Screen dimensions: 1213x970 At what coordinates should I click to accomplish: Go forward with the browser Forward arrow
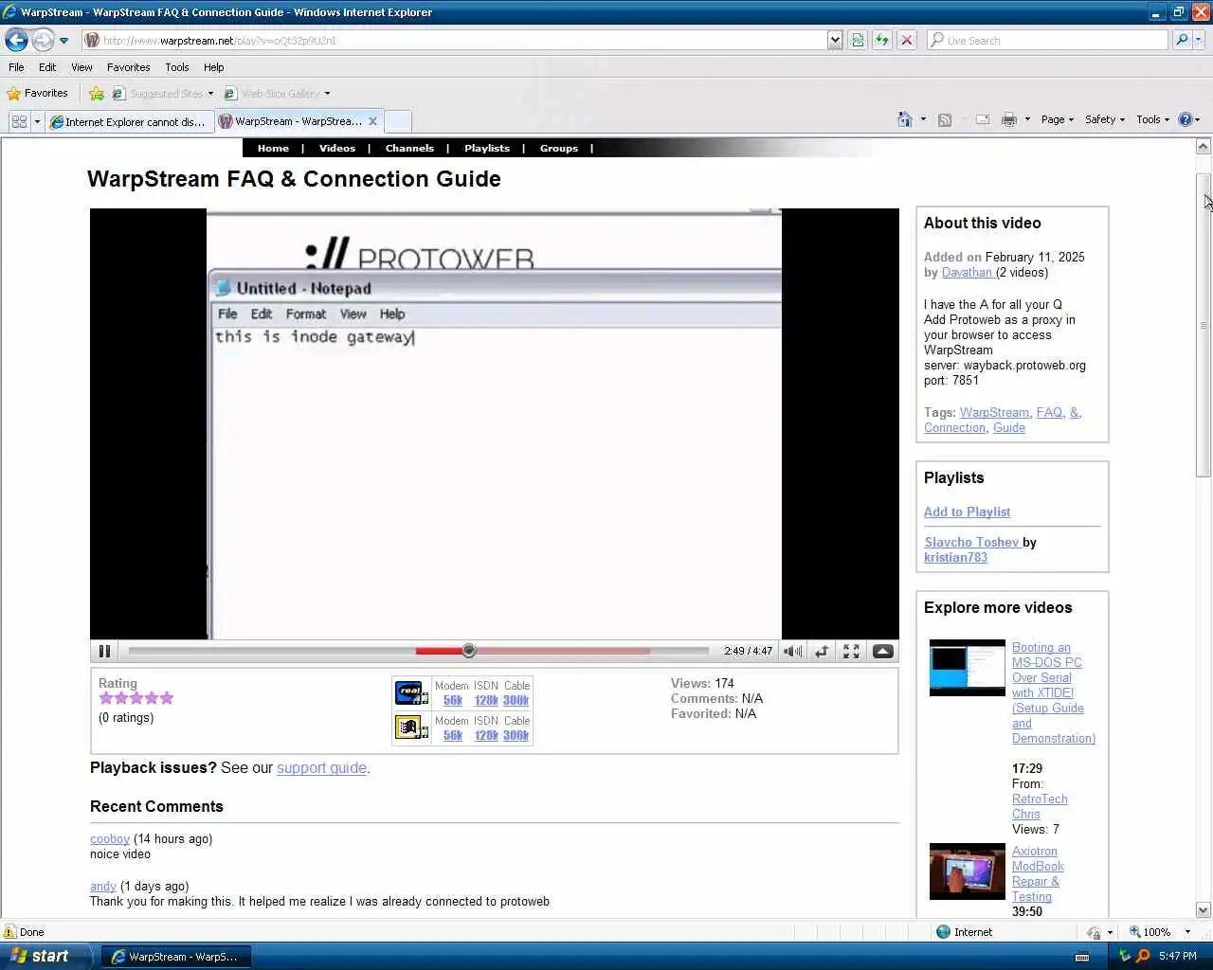(43, 40)
